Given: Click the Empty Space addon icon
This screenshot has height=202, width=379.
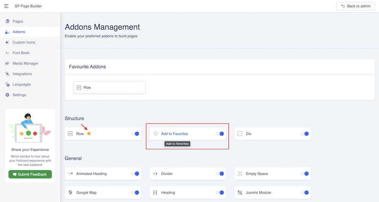Looking at the screenshot, I should [240, 174].
